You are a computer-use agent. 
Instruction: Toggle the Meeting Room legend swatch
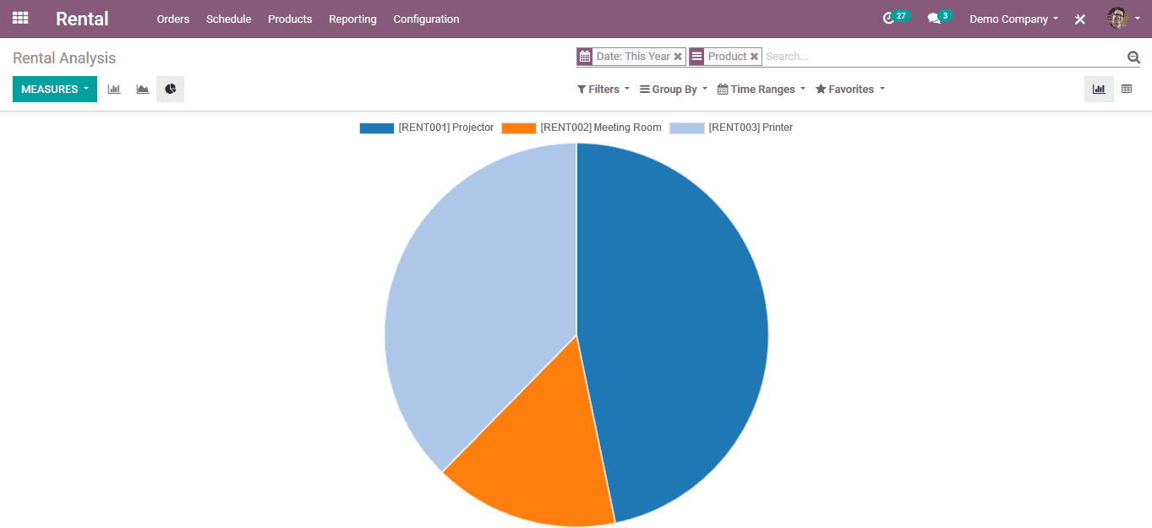coord(519,128)
